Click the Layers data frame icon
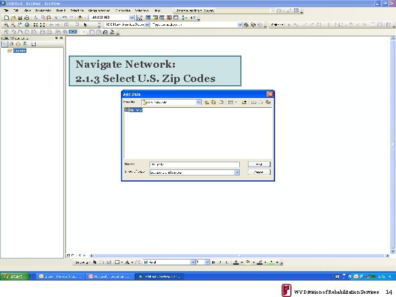This screenshot has width=396, height=297. pyautogui.click(x=9, y=51)
